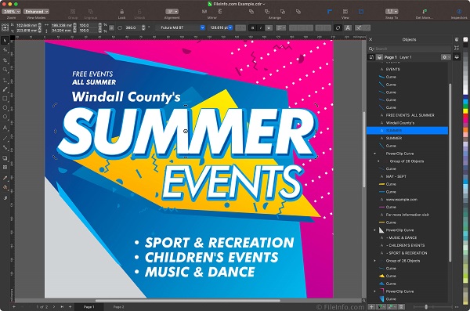
Task: Click the add page plus button
Action: 70,307
